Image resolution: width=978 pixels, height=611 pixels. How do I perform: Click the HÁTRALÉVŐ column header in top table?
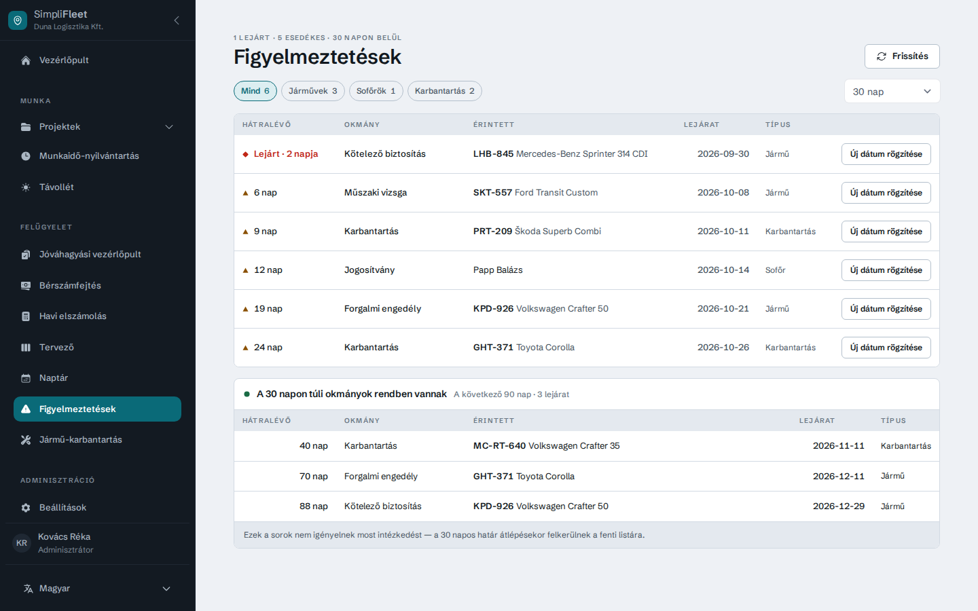[266, 125]
